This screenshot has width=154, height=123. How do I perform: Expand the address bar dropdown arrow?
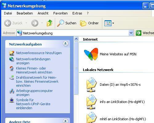point(131,33)
